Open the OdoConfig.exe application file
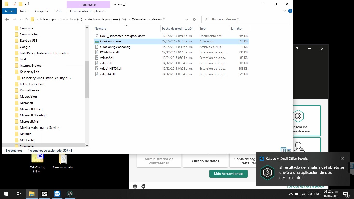 110,41
